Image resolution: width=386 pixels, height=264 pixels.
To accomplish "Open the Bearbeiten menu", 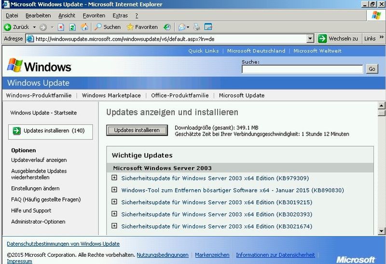I will (38, 15).
